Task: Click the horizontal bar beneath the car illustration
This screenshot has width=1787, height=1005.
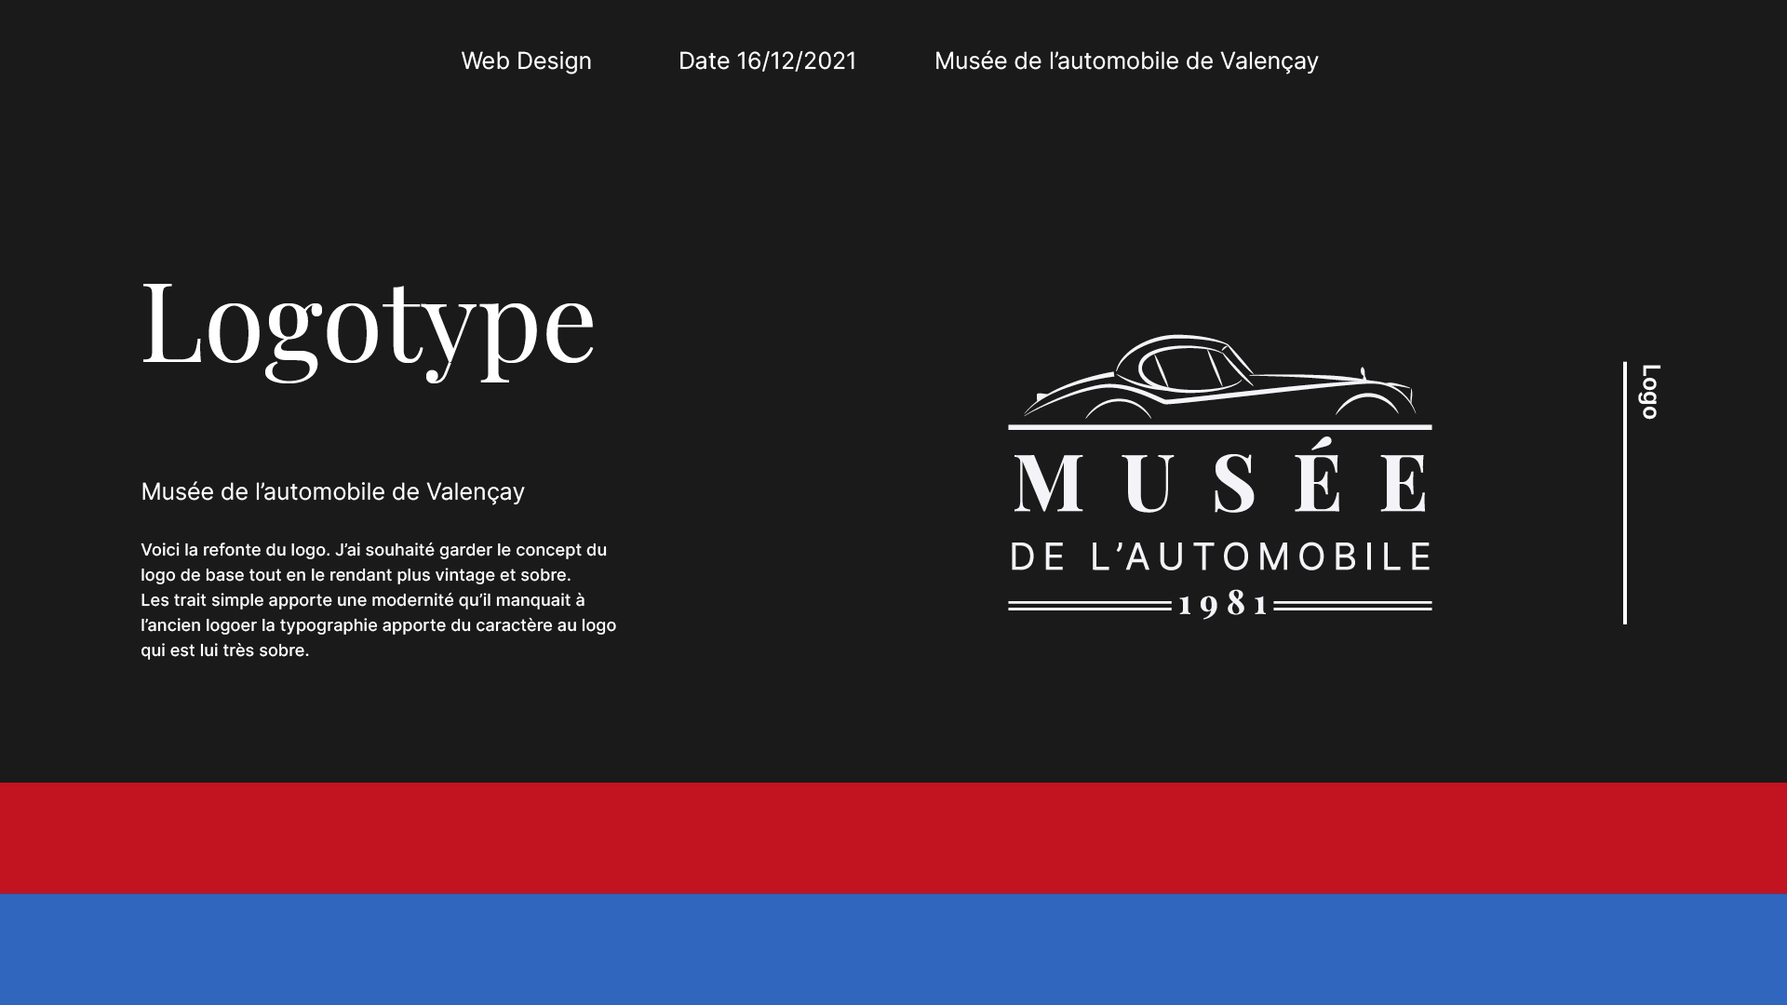Action: (x=1219, y=427)
